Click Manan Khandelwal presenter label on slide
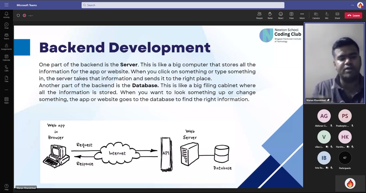Viewport: 366px width, 193px height. [x=26, y=188]
